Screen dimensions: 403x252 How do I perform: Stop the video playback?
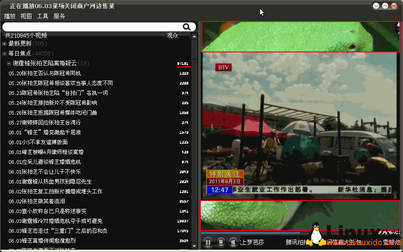[x=221, y=242]
